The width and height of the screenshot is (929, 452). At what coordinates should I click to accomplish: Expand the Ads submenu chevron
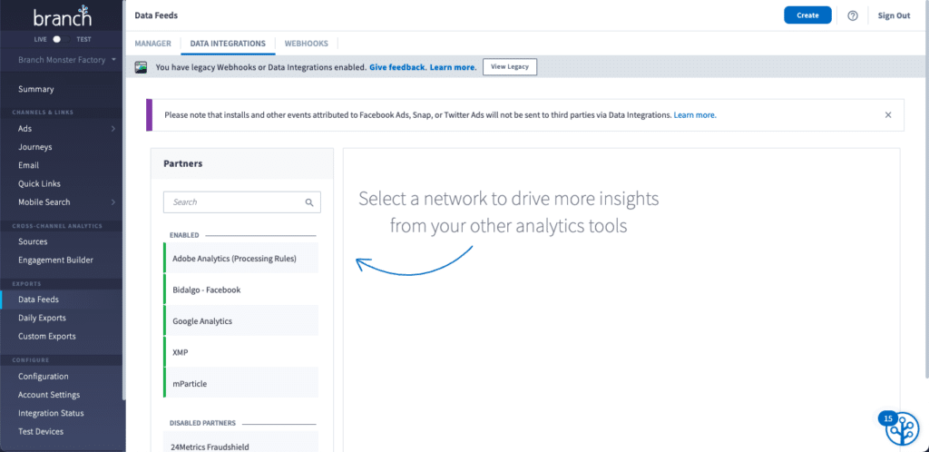(x=113, y=129)
